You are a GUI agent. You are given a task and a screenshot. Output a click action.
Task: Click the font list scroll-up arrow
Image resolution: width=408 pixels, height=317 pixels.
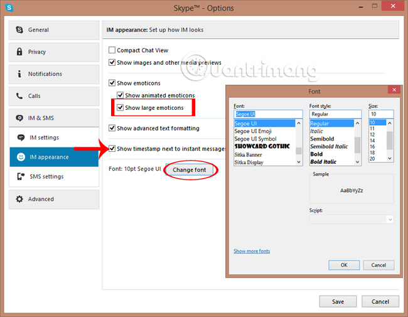(x=299, y=123)
